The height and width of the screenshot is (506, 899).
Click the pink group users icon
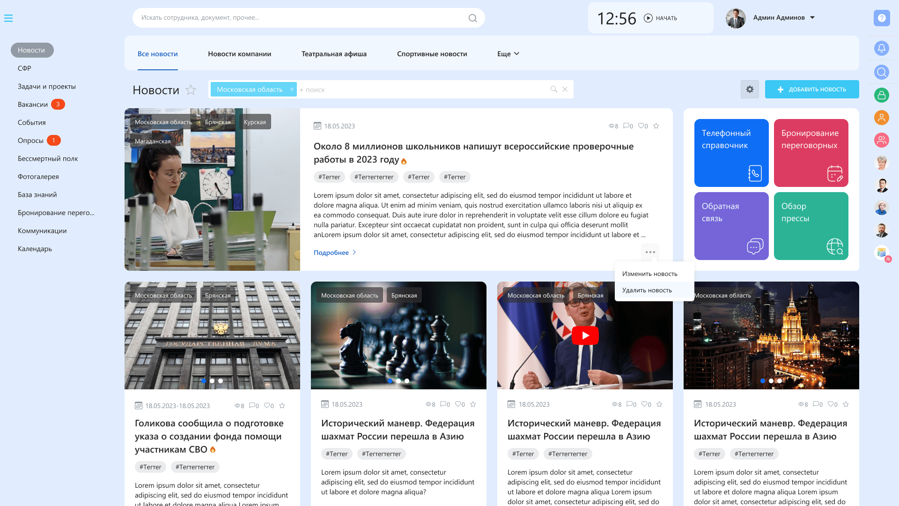882,140
